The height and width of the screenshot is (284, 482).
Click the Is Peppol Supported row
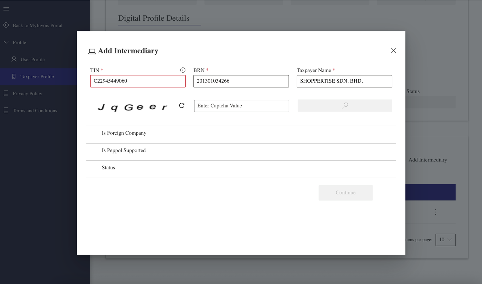tap(241, 152)
